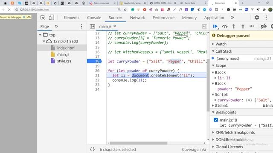Click the breakpoint code preview text
Image resolution: width=273 pixels, height=153 pixels.
coord(246,125)
